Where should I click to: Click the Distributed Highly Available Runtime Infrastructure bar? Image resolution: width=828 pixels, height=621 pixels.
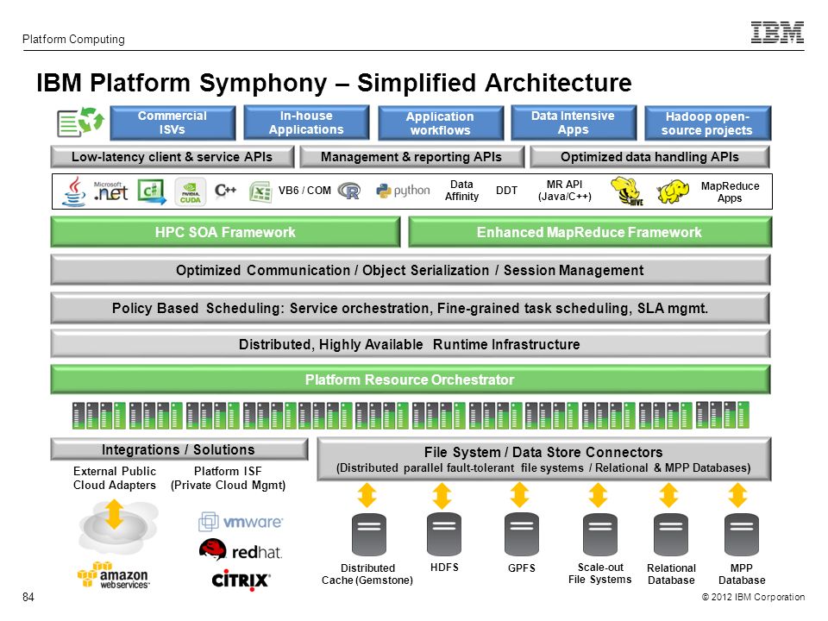[x=411, y=344]
